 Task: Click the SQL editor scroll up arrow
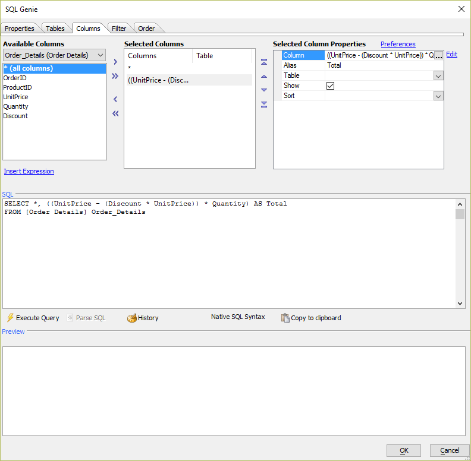click(460, 204)
